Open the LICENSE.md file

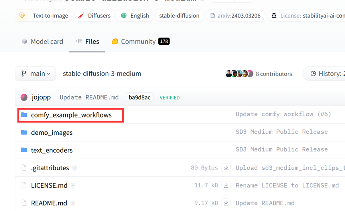coord(49,186)
